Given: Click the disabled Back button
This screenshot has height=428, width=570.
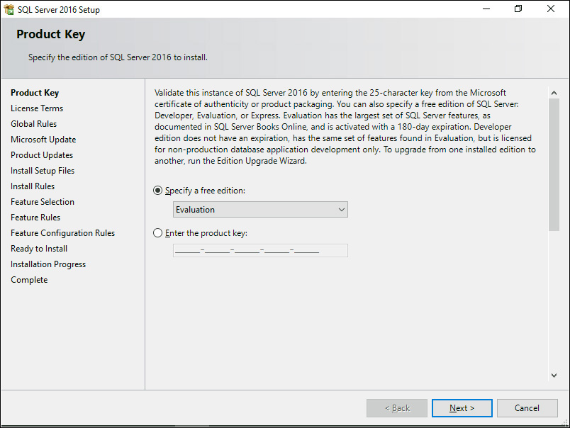Looking at the screenshot, I should click(x=396, y=408).
